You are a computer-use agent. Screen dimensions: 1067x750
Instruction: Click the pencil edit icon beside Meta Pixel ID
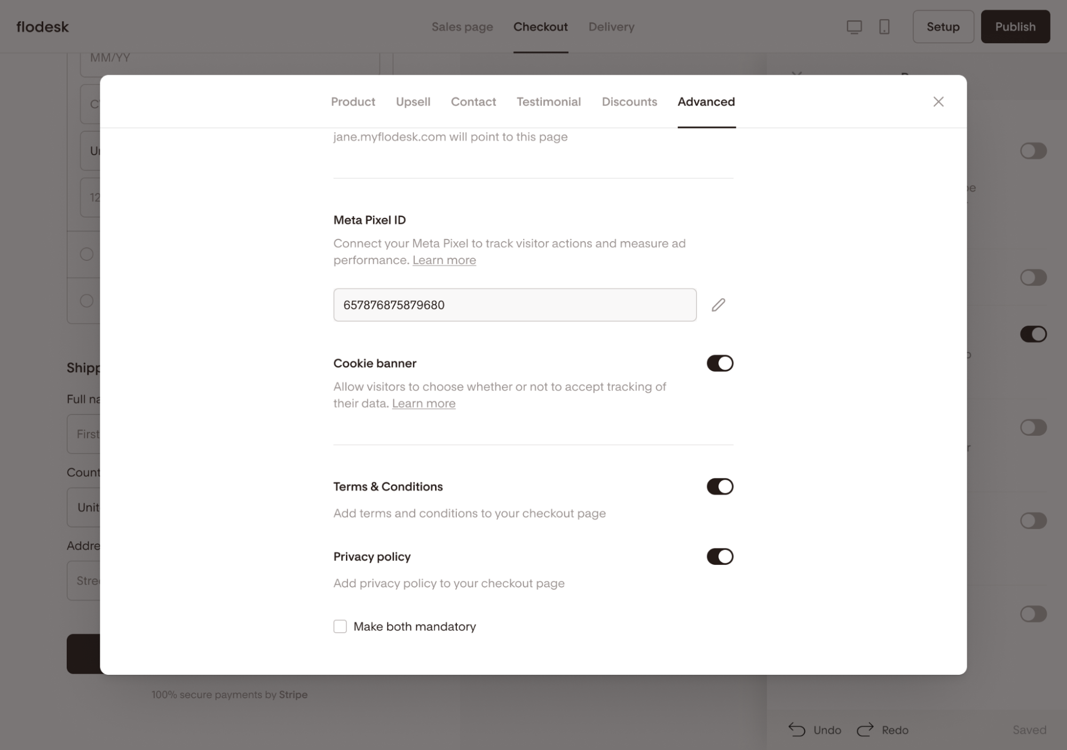pos(718,305)
